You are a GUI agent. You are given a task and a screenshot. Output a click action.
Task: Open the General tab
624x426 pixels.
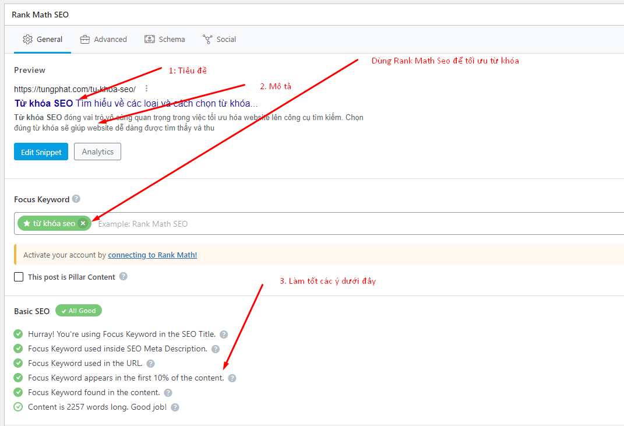tap(43, 40)
